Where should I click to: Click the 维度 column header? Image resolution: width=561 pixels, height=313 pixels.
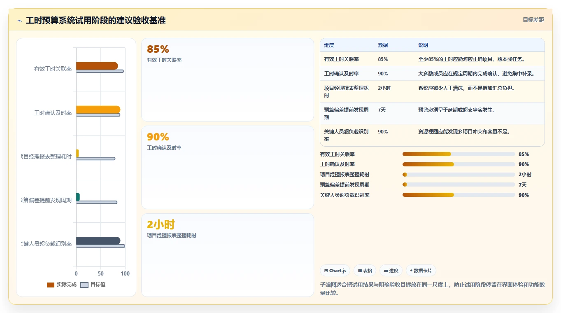tap(329, 45)
